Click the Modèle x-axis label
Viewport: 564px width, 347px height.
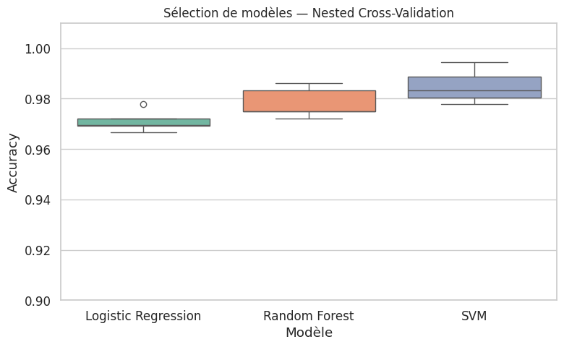[309, 333]
